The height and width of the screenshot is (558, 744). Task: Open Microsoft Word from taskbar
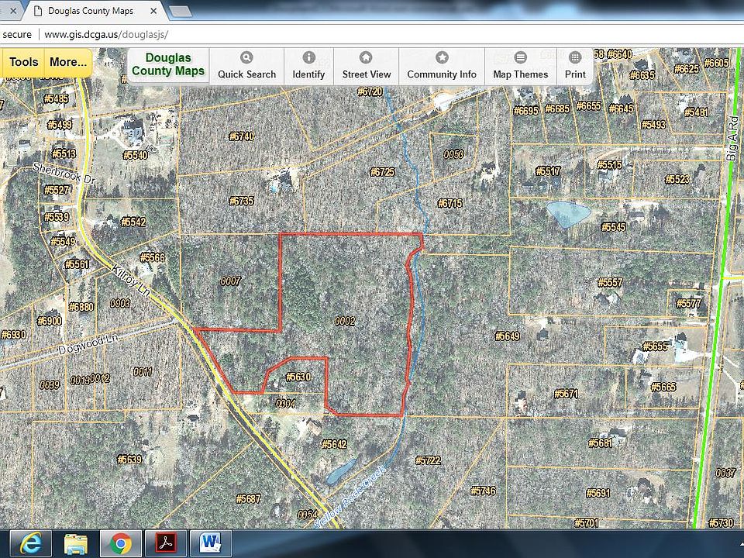point(211,543)
